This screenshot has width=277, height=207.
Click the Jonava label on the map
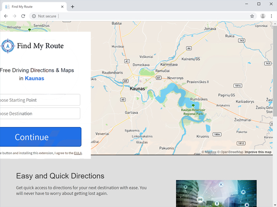[x=210, y=29]
